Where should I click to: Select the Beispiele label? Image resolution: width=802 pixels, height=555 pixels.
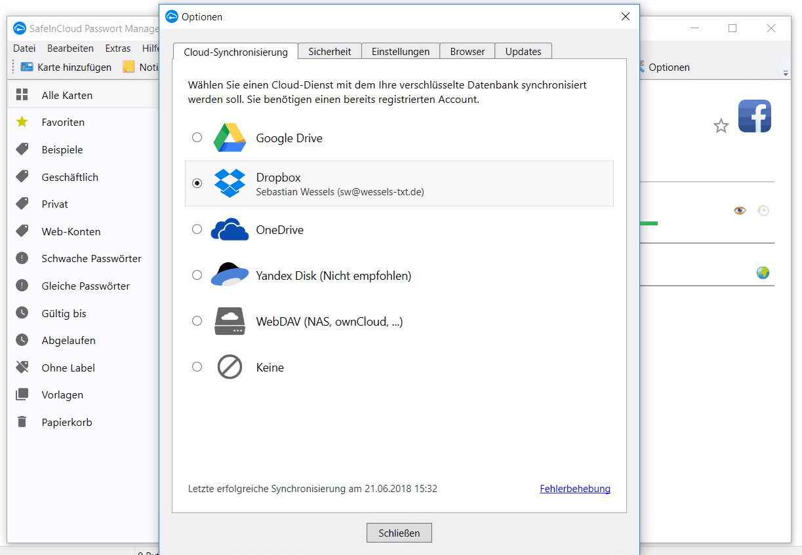[83, 149]
